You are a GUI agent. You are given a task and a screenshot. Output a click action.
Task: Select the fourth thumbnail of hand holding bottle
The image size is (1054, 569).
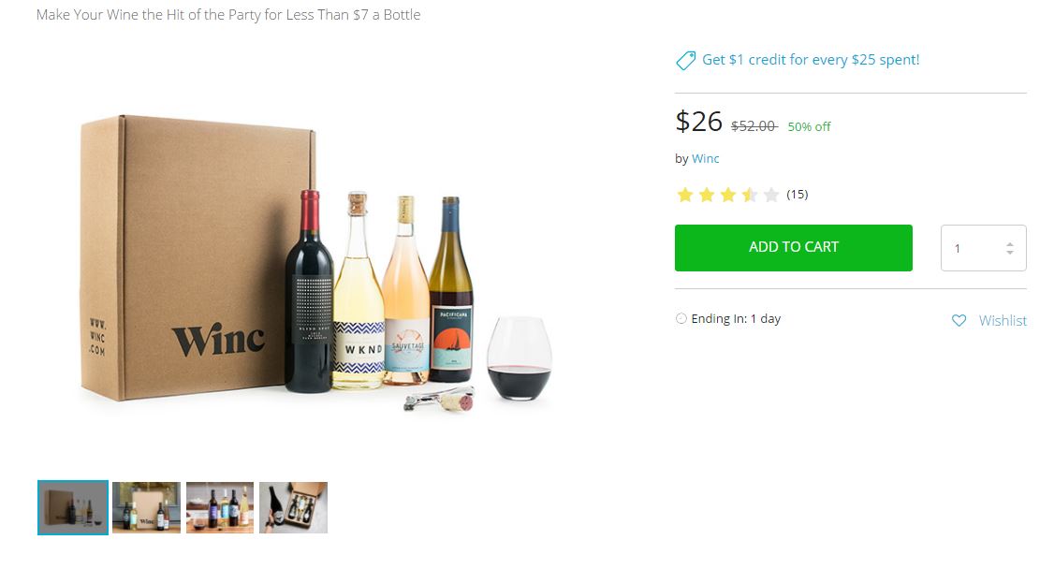(x=293, y=507)
